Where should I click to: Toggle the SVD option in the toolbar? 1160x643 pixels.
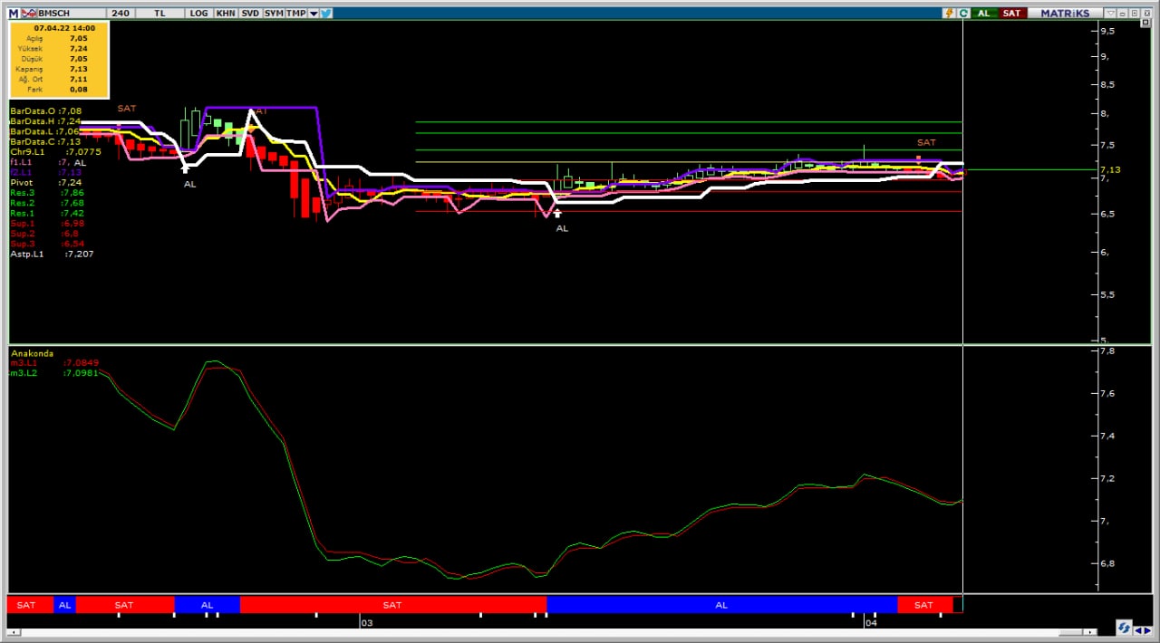(x=250, y=14)
